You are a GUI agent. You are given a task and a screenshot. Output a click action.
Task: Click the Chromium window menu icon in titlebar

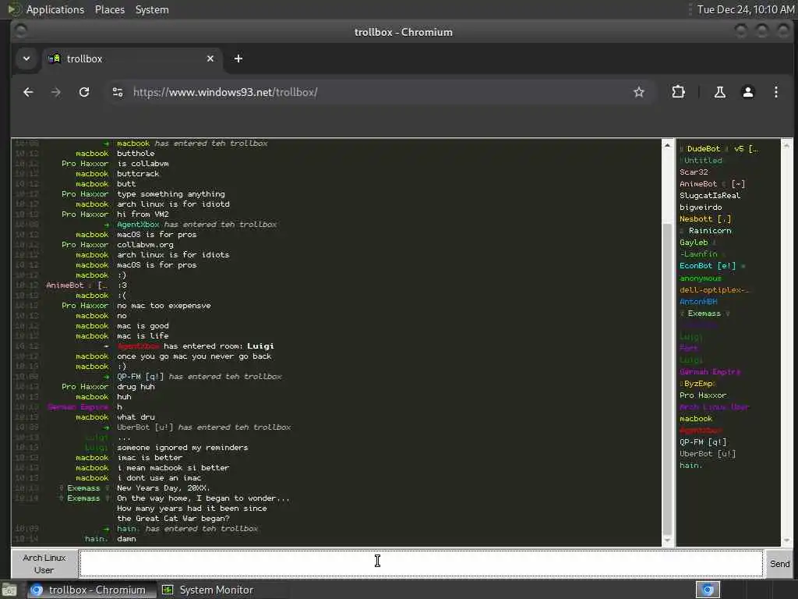click(21, 31)
